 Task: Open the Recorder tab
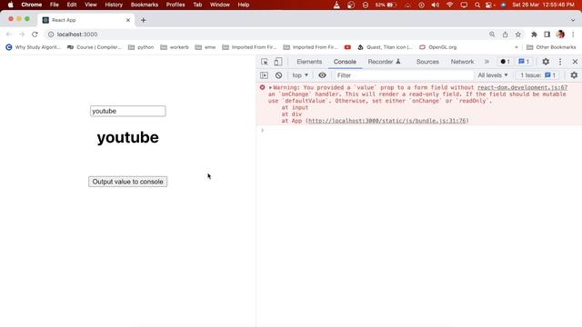(x=384, y=62)
